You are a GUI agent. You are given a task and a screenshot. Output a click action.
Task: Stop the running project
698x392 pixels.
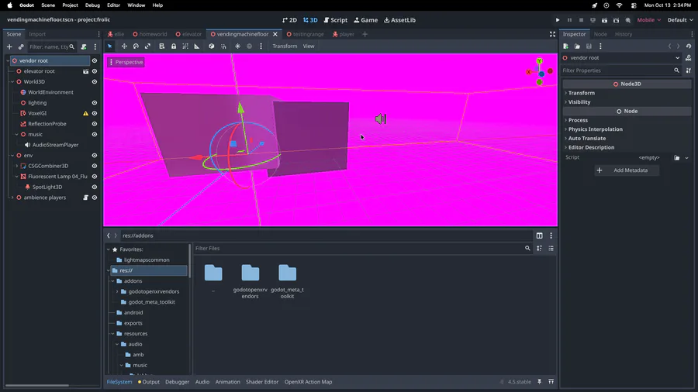[x=581, y=20]
